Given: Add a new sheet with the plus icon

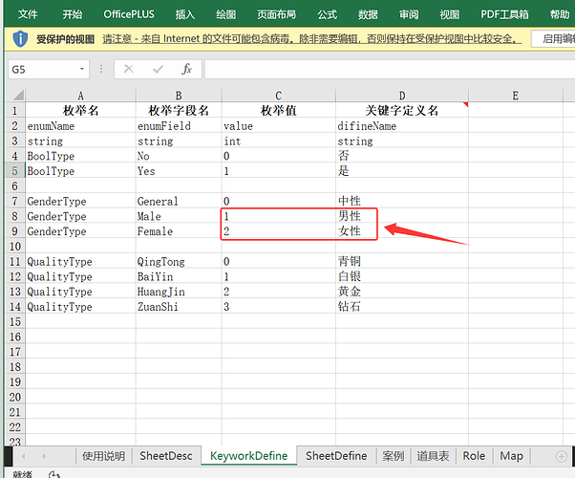Looking at the screenshot, I should pos(561,456).
